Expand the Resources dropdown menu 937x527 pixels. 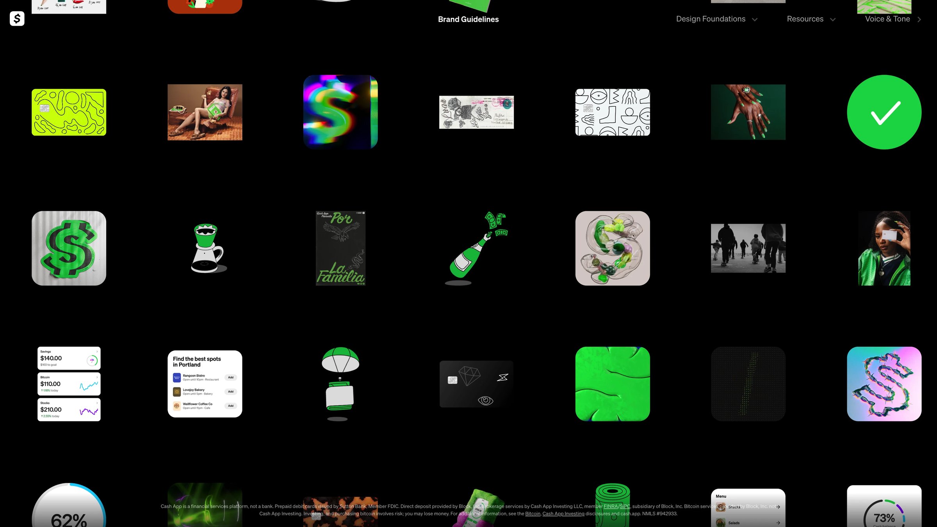tap(811, 19)
